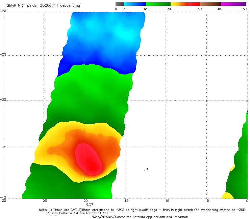Click the color bar label "80"
The width and height of the screenshot is (250, 219).
[245, 9]
